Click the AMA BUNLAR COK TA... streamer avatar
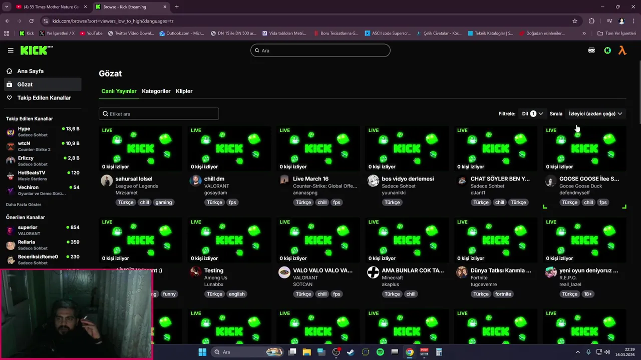 click(x=373, y=272)
